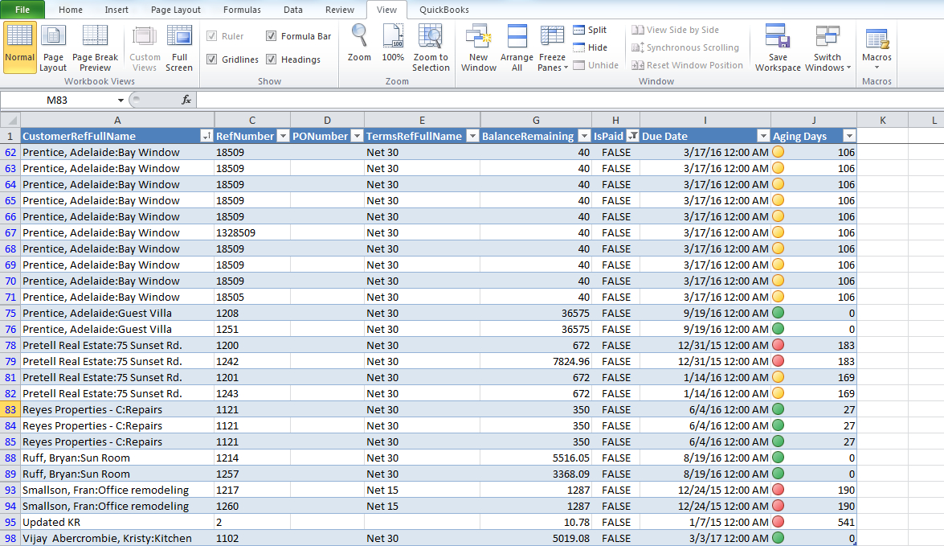Image resolution: width=944 pixels, height=546 pixels.
Task: Enable the Ruler checkbox
Action: tap(213, 35)
